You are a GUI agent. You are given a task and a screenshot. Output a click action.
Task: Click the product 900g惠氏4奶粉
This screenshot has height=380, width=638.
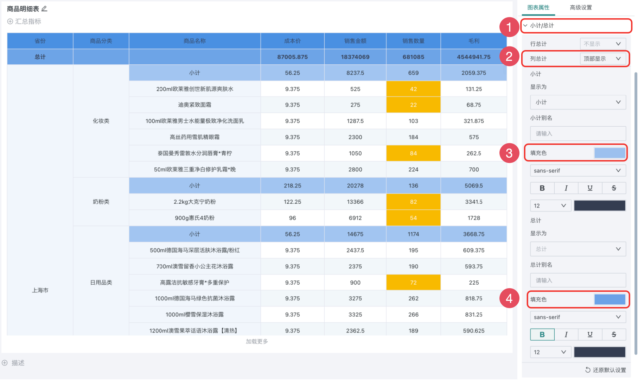point(195,218)
